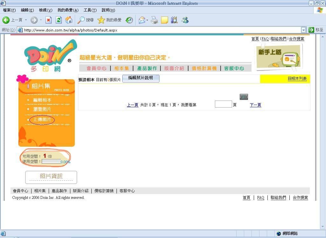This screenshot has height=238, width=326.
Task: Expand the Back button history dropdown
Action: pyautogui.click(x=26, y=20)
